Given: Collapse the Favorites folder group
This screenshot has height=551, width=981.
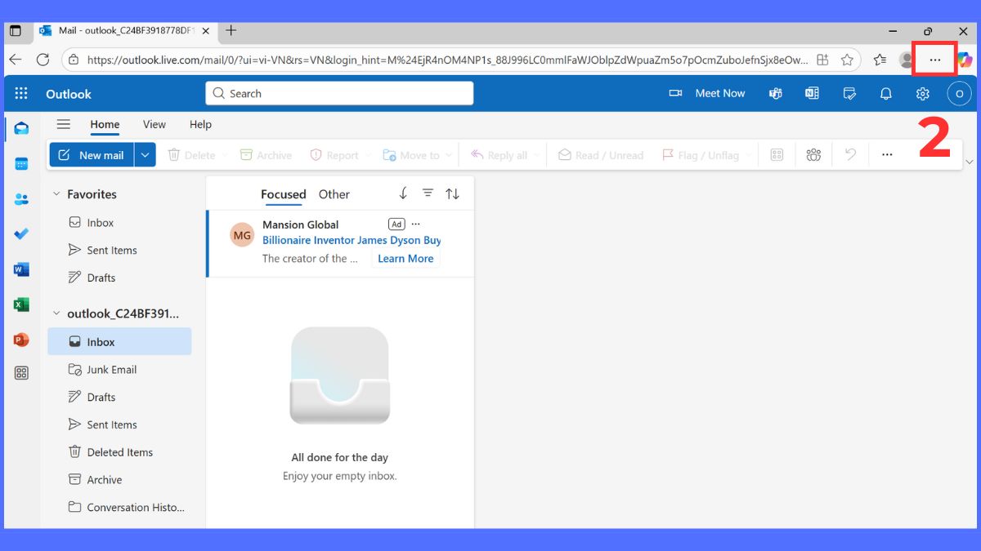Looking at the screenshot, I should tap(56, 194).
